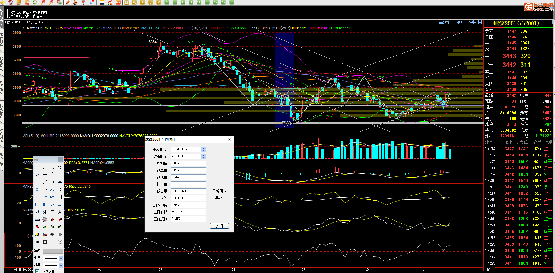Switch to 4hr period button
555x273 pixels.
click(223, 2)
